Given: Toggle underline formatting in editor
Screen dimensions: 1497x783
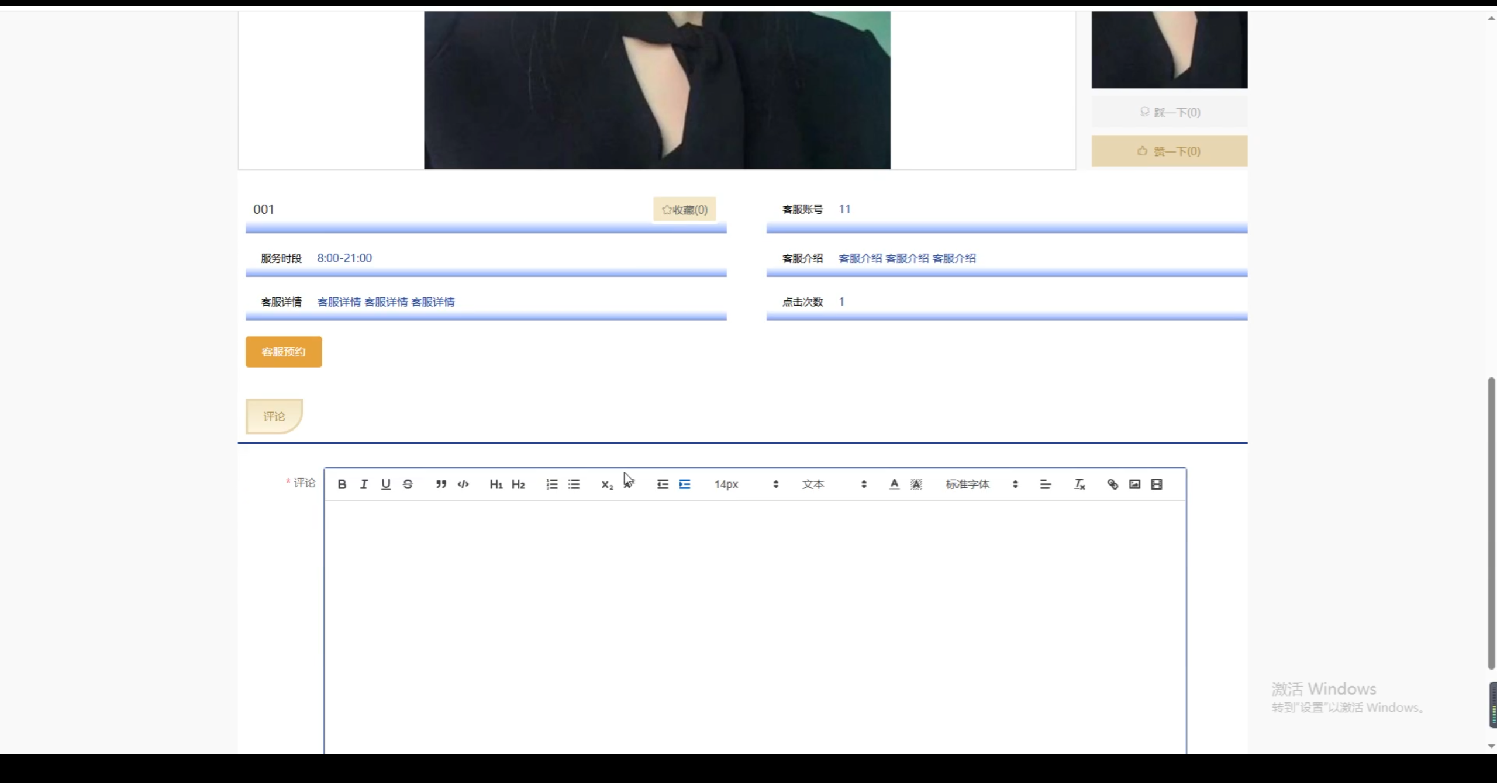Looking at the screenshot, I should 385,484.
